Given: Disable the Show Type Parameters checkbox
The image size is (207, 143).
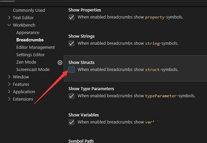Looking at the screenshot, I should coord(71,96).
